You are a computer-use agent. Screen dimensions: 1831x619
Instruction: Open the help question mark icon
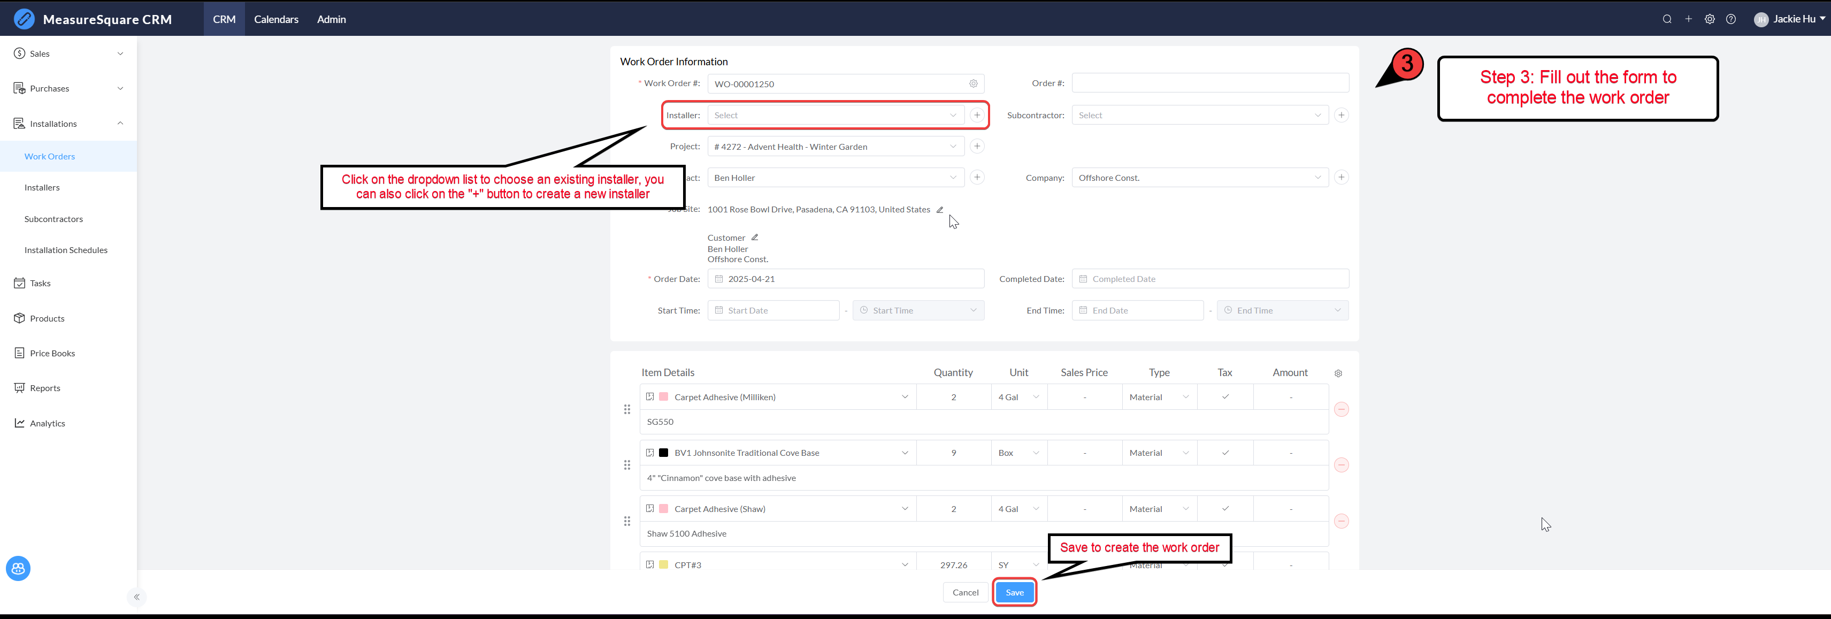click(1731, 19)
